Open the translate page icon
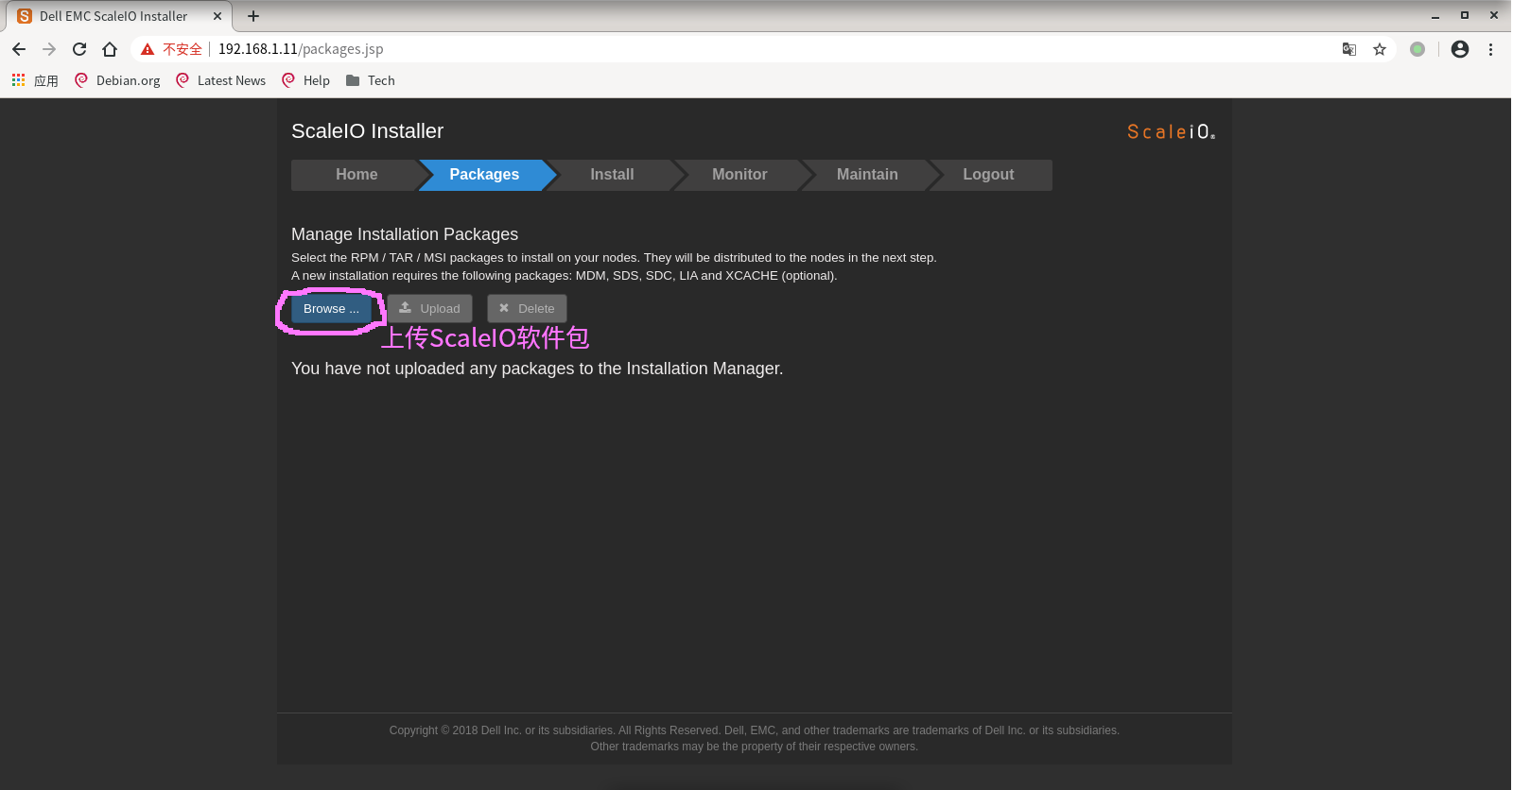The width and height of the screenshot is (1513, 790). click(1349, 49)
